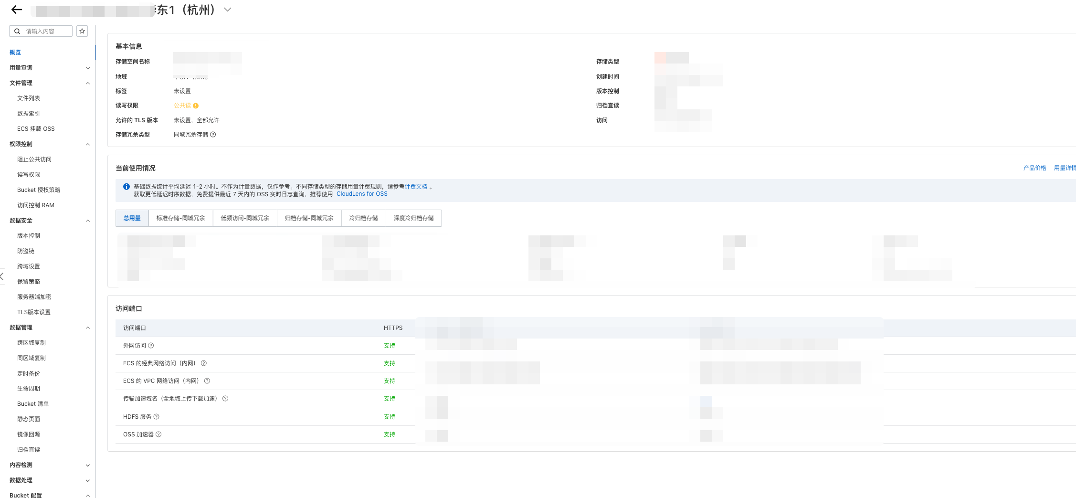Screen dimensions: 1076x498
Task: Open 归档直读 in the sidebar
Action: tap(29, 450)
